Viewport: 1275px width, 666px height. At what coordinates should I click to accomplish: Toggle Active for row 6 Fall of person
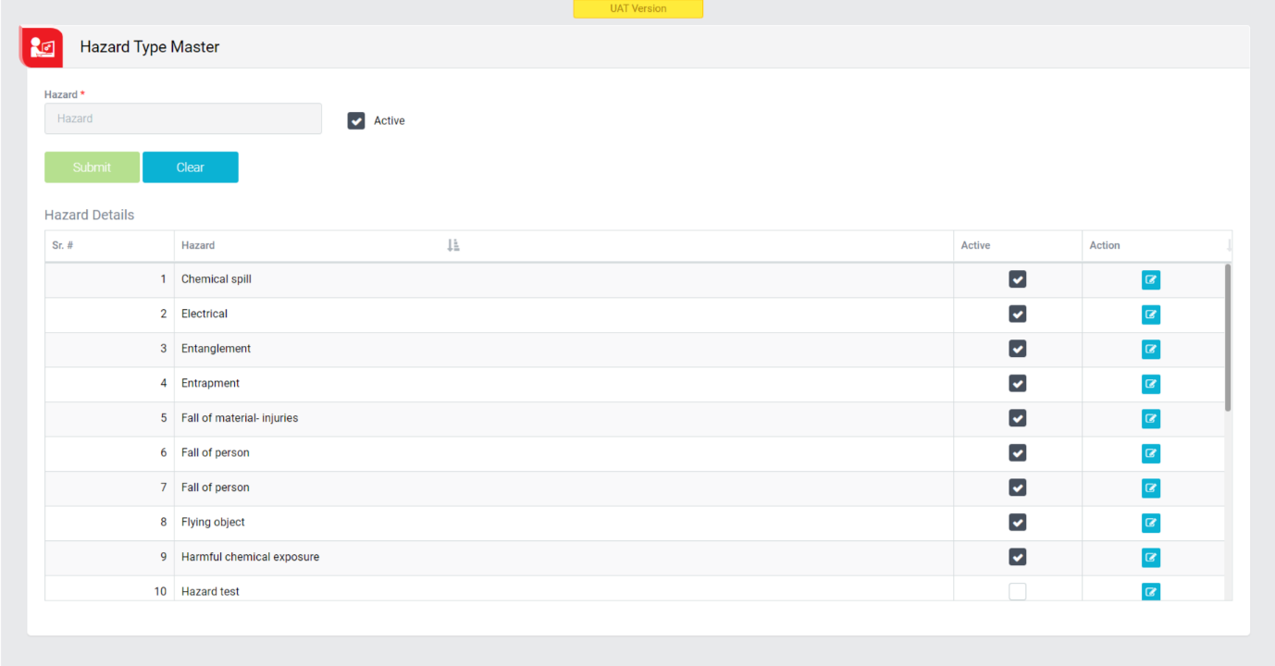1018,452
